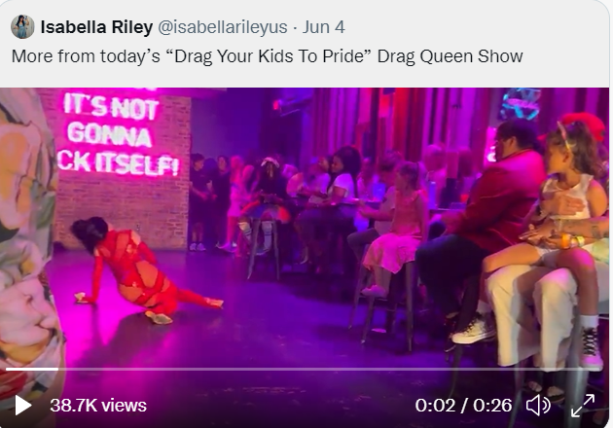Click the 38.7K views counter
The height and width of the screenshot is (428, 613).
click(98, 406)
